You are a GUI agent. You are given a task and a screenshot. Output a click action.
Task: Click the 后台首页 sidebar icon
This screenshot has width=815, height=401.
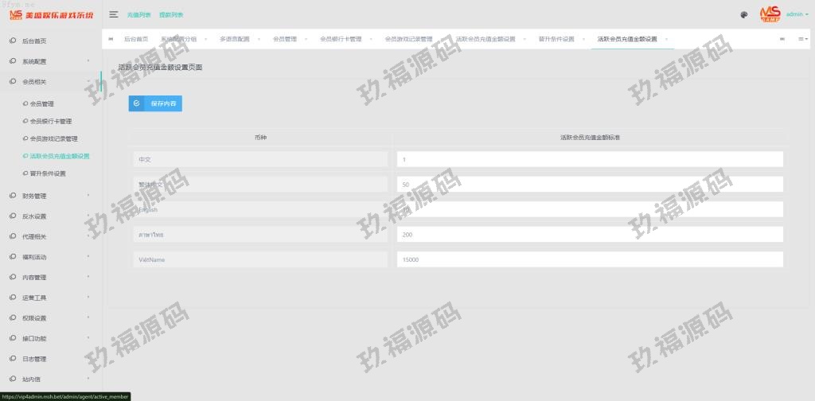click(13, 41)
